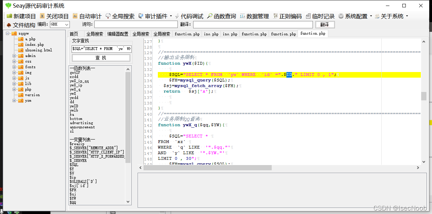
Task: Expand the admin folder node
Action: click(14, 56)
